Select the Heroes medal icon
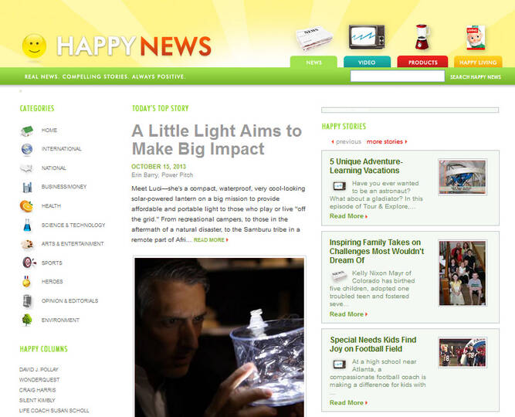The width and height of the screenshot is (515, 417). pos(26,282)
